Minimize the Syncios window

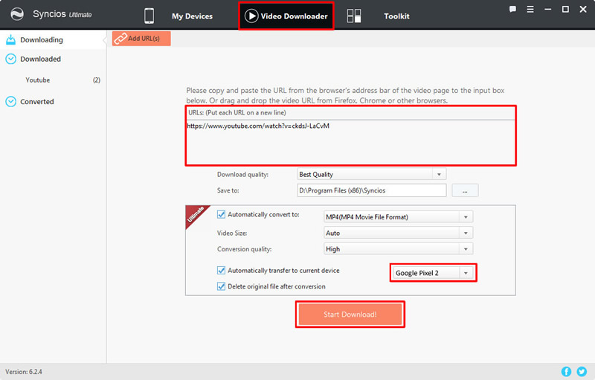pyautogui.click(x=547, y=10)
